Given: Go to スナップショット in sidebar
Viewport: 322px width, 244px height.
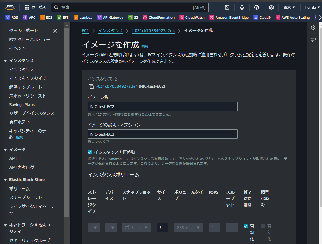Looking at the screenshot, I should pyautogui.click(x=26, y=197).
